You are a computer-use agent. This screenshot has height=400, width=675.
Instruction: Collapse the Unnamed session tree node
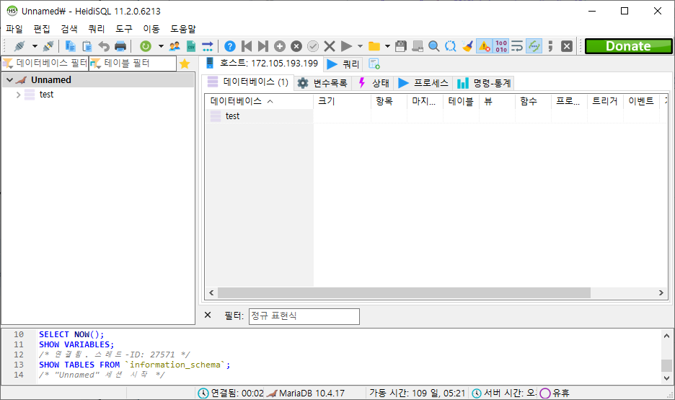(9, 80)
